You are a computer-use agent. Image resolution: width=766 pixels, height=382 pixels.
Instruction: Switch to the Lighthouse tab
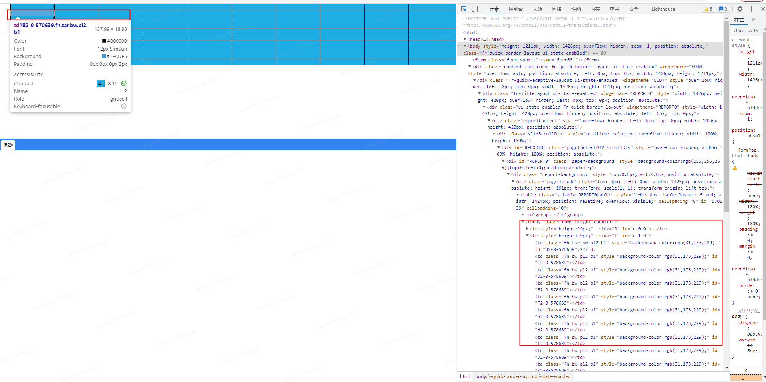(x=663, y=9)
